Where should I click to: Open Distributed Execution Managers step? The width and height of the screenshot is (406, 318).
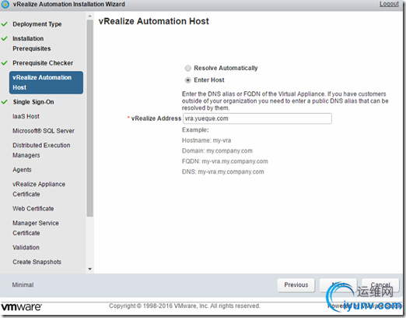point(41,150)
